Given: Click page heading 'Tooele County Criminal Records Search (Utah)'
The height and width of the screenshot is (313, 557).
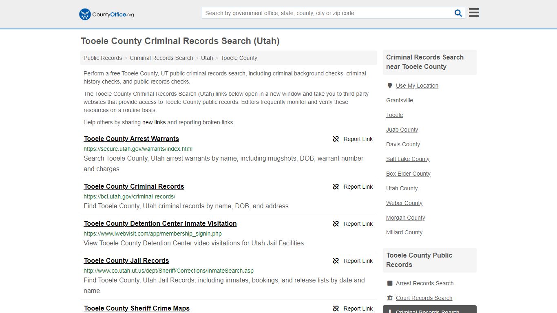Looking at the screenshot, I should [x=180, y=41].
